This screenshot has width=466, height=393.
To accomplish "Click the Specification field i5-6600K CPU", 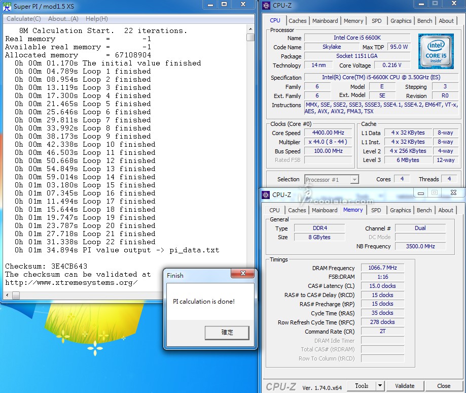I will (x=381, y=77).
